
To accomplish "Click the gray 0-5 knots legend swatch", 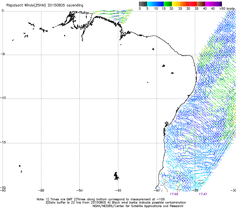I will 143,4.
